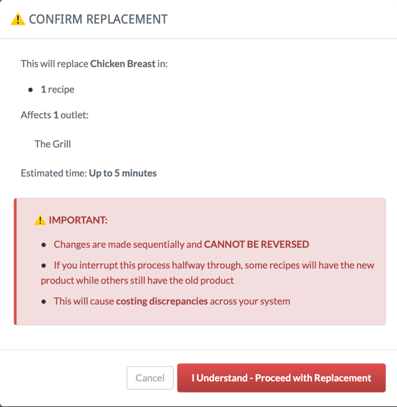The height and width of the screenshot is (407, 397).
Task: Click the warning triangle next to IMPORTANT
Action: pos(40,220)
